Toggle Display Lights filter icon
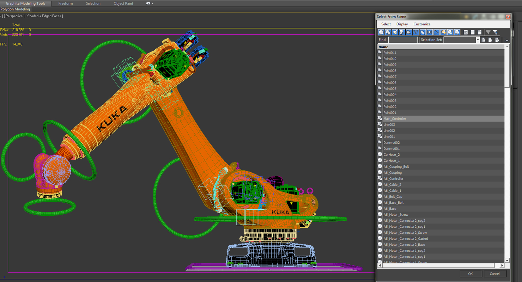The width and height of the screenshot is (522, 282). pyautogui.click(x=395, y=32)
